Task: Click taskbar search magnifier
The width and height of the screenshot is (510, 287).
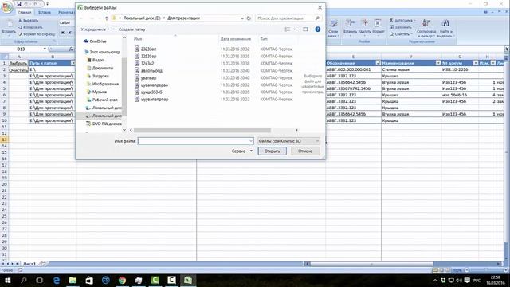Action: [23, 280]
